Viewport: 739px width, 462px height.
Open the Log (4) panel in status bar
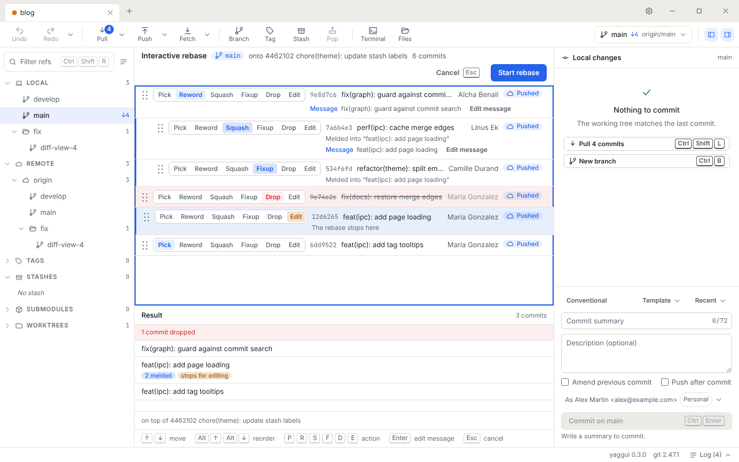[710, 454]
